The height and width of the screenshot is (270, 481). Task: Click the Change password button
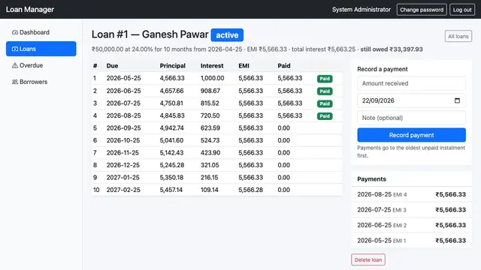(x=422, y=10)
